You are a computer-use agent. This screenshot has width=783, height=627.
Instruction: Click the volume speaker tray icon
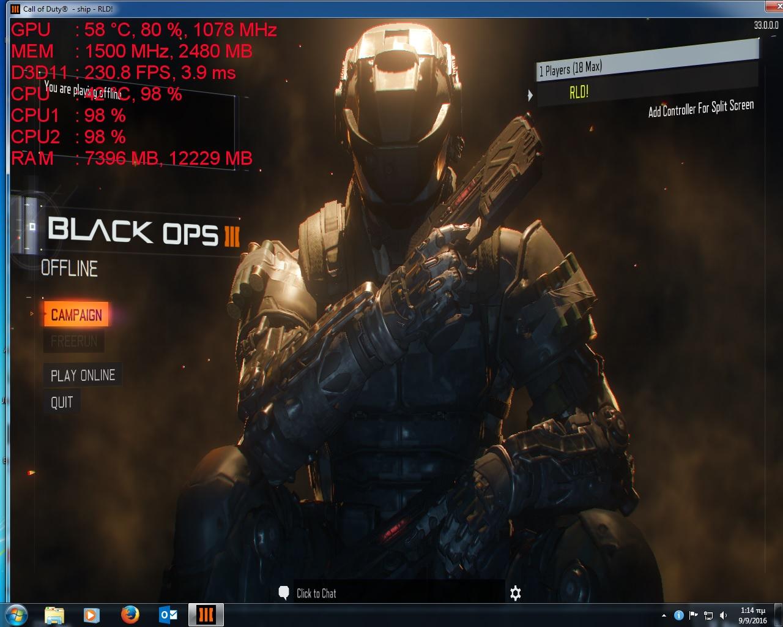(x=724, y=615)
